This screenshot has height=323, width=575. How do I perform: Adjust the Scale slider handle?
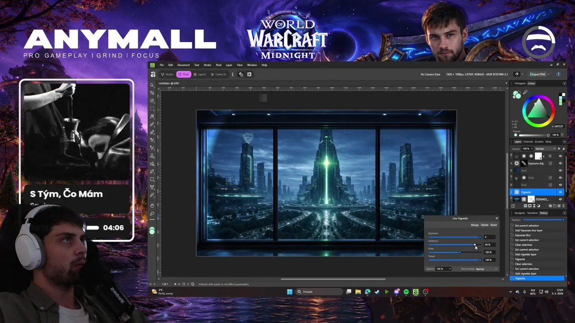460,252
